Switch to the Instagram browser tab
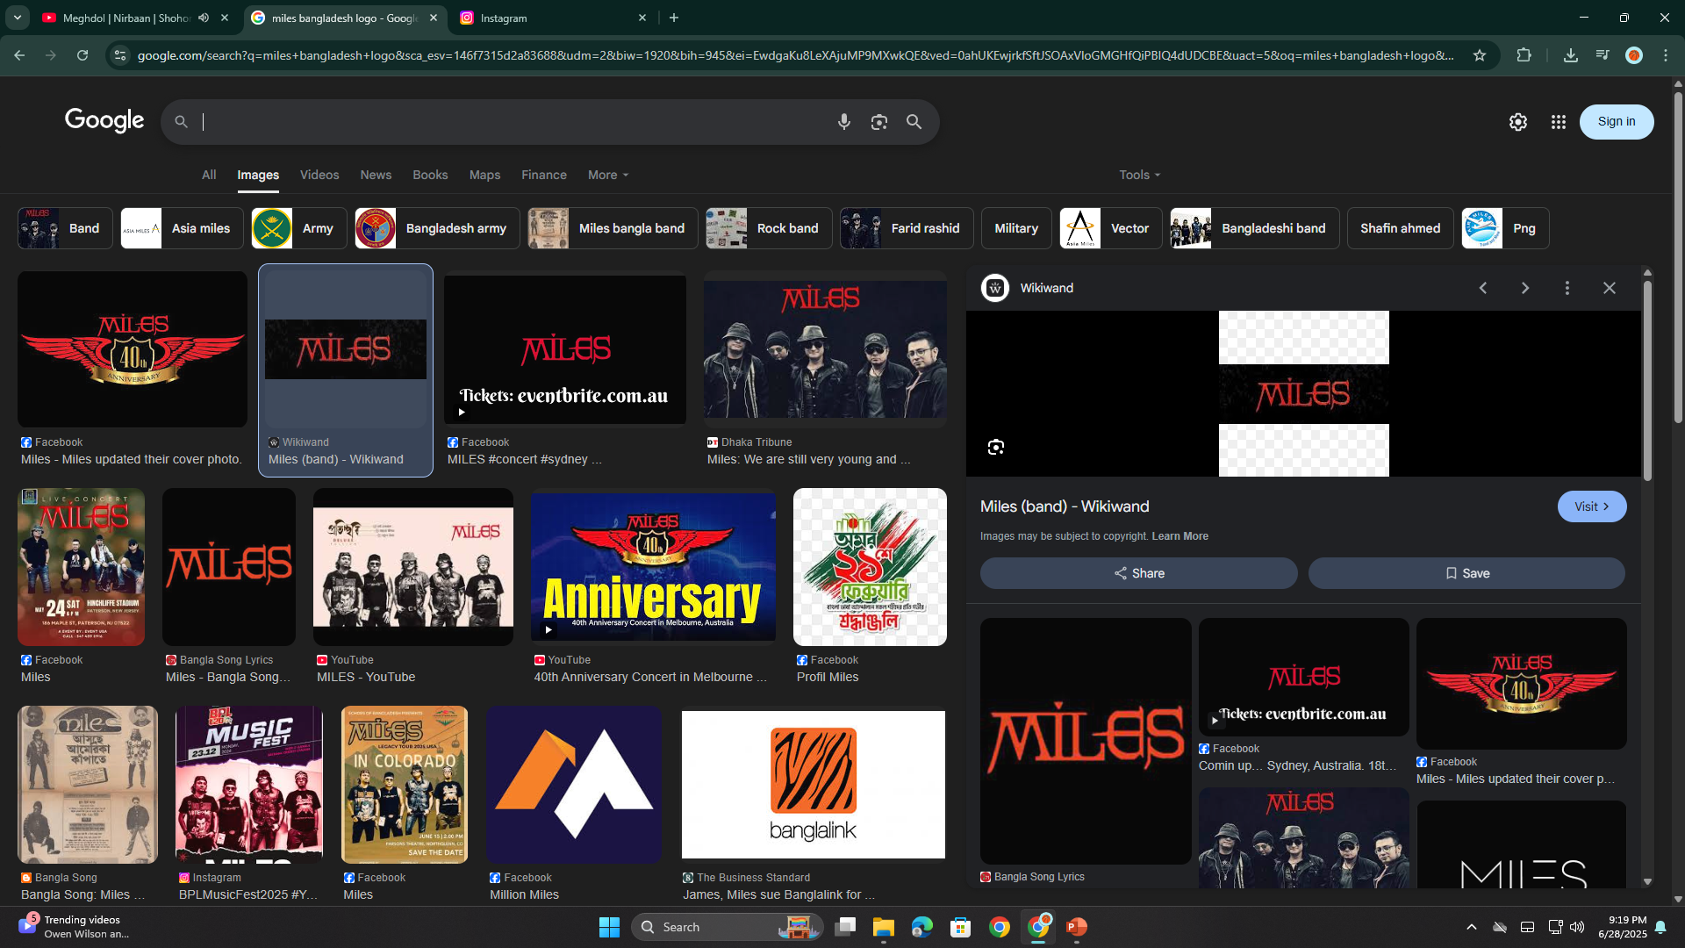This screenshot has width=1685, height=948. click(x=555, y=18)
